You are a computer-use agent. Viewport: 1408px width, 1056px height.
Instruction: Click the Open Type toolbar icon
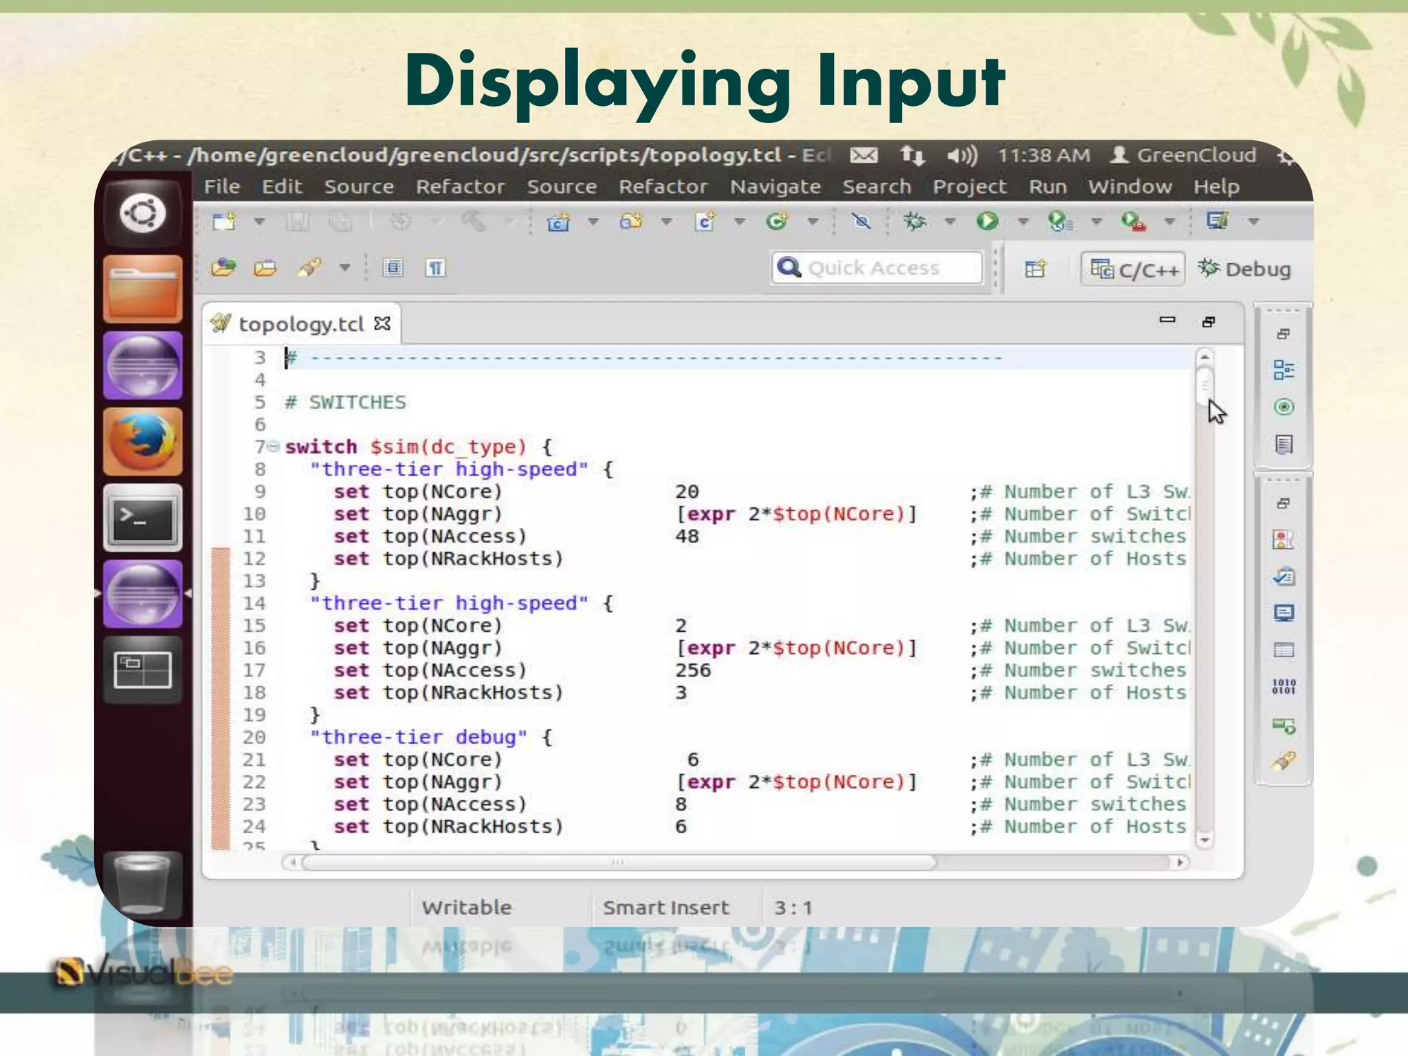(223, 267)
